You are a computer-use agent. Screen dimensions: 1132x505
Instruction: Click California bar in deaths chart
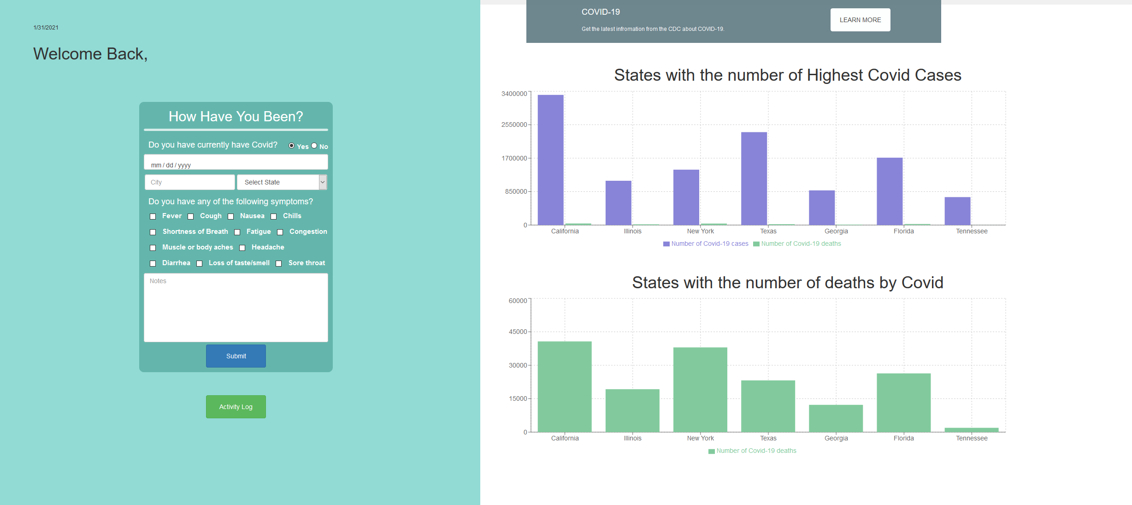point(564,386)
